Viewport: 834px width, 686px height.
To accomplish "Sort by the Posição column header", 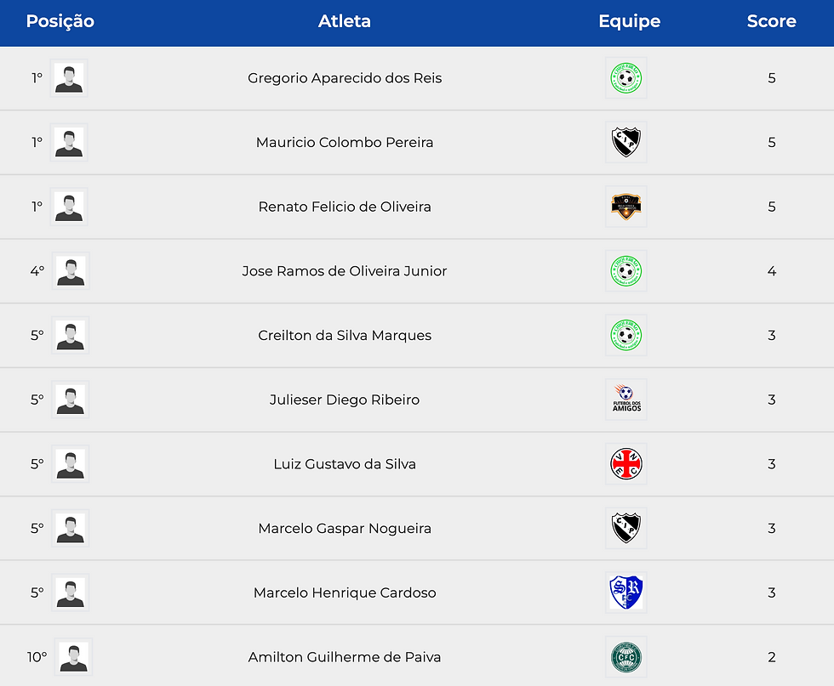I will click(x=60, y=22).
